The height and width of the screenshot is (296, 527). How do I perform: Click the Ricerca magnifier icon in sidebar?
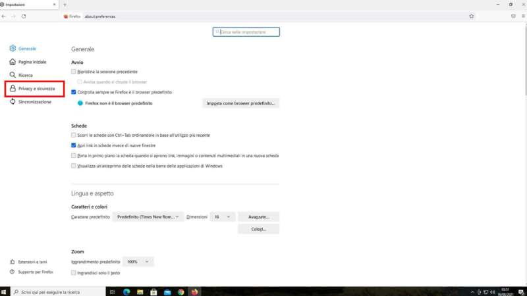13,75
